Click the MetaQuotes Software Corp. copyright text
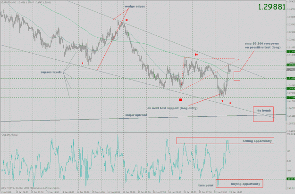This screenshot has height=194, width=295. [31, 188]
